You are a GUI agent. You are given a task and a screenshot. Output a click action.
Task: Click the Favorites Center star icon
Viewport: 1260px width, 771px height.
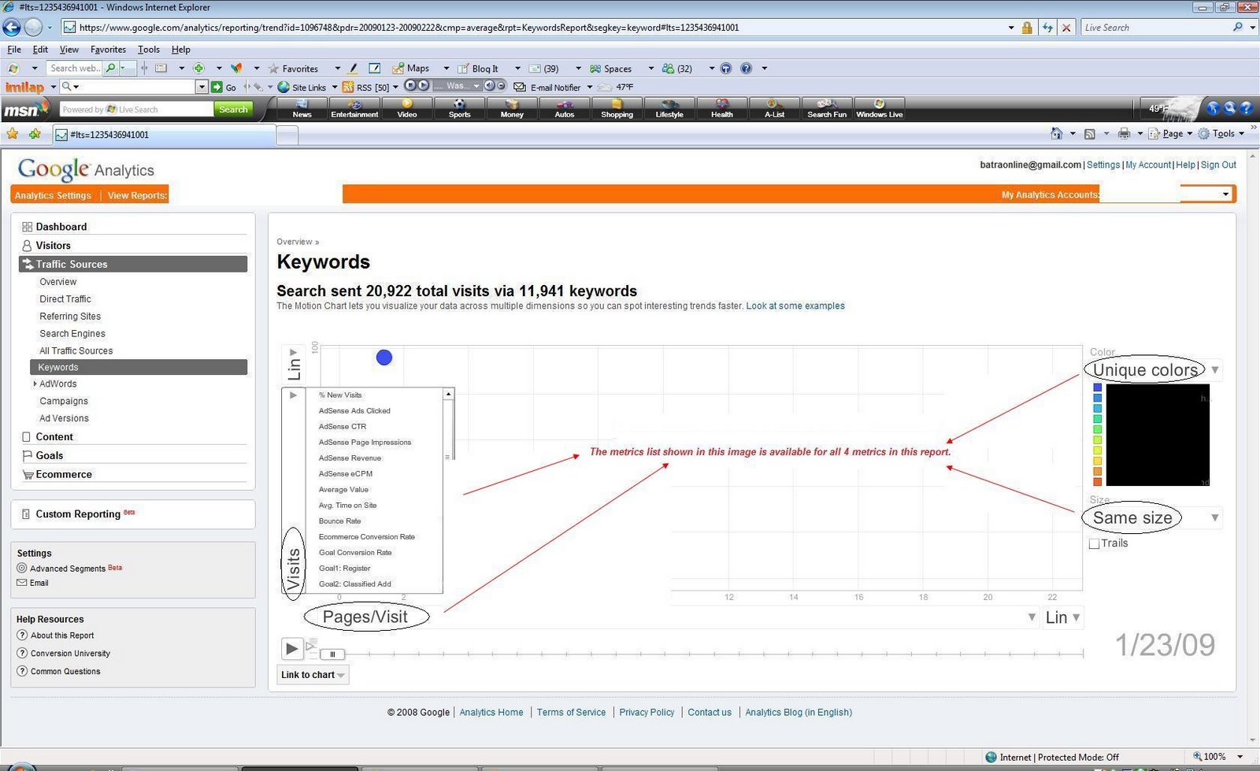click(x=13, y=134)
